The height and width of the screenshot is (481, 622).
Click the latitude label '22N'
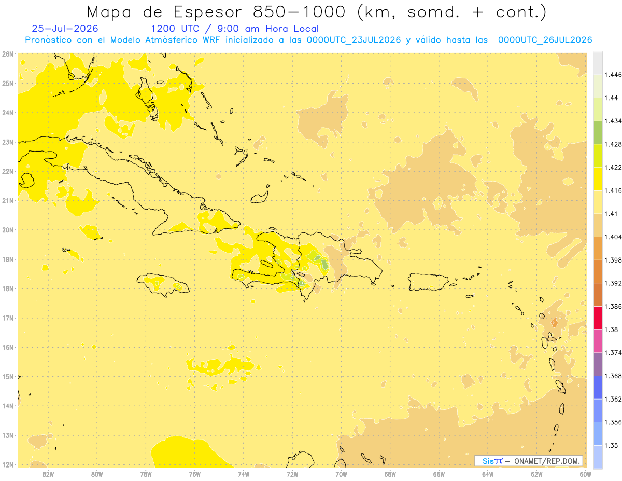pyautogui.click(x=8, y=171)
